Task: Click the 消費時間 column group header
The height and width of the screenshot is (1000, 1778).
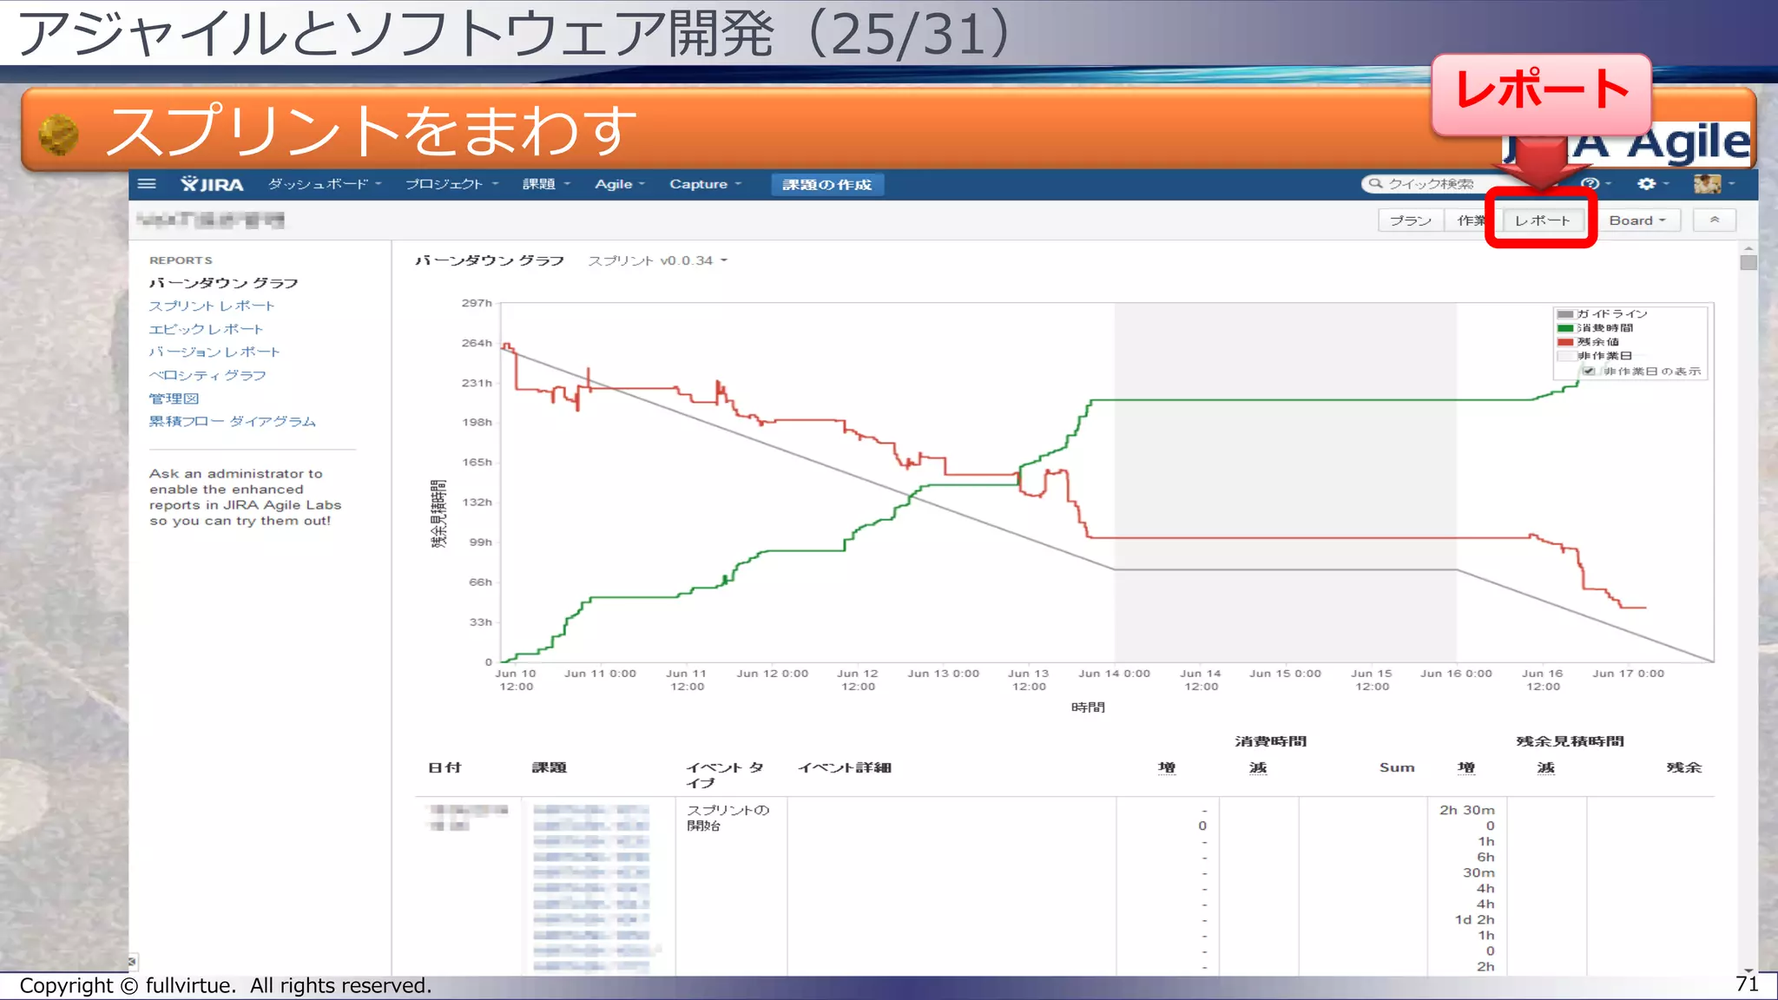Action: point(1270,741)
